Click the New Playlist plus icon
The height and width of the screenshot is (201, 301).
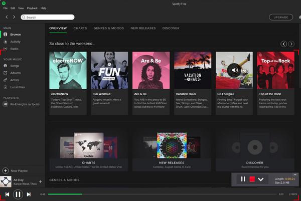6,170
